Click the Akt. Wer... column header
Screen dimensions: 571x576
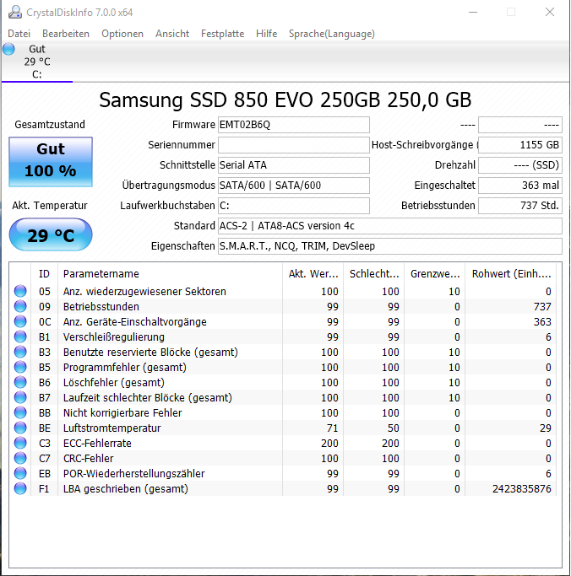[313, 274]
